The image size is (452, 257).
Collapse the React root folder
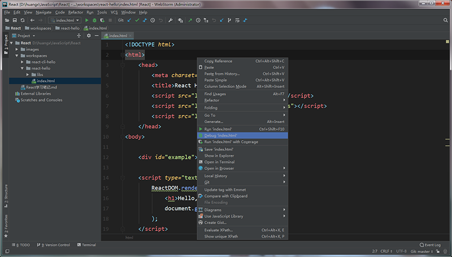(11, 43)
